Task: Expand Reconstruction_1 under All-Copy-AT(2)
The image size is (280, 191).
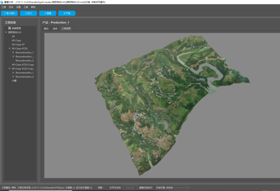Action: pyautogui.click(x=13, y=52)
